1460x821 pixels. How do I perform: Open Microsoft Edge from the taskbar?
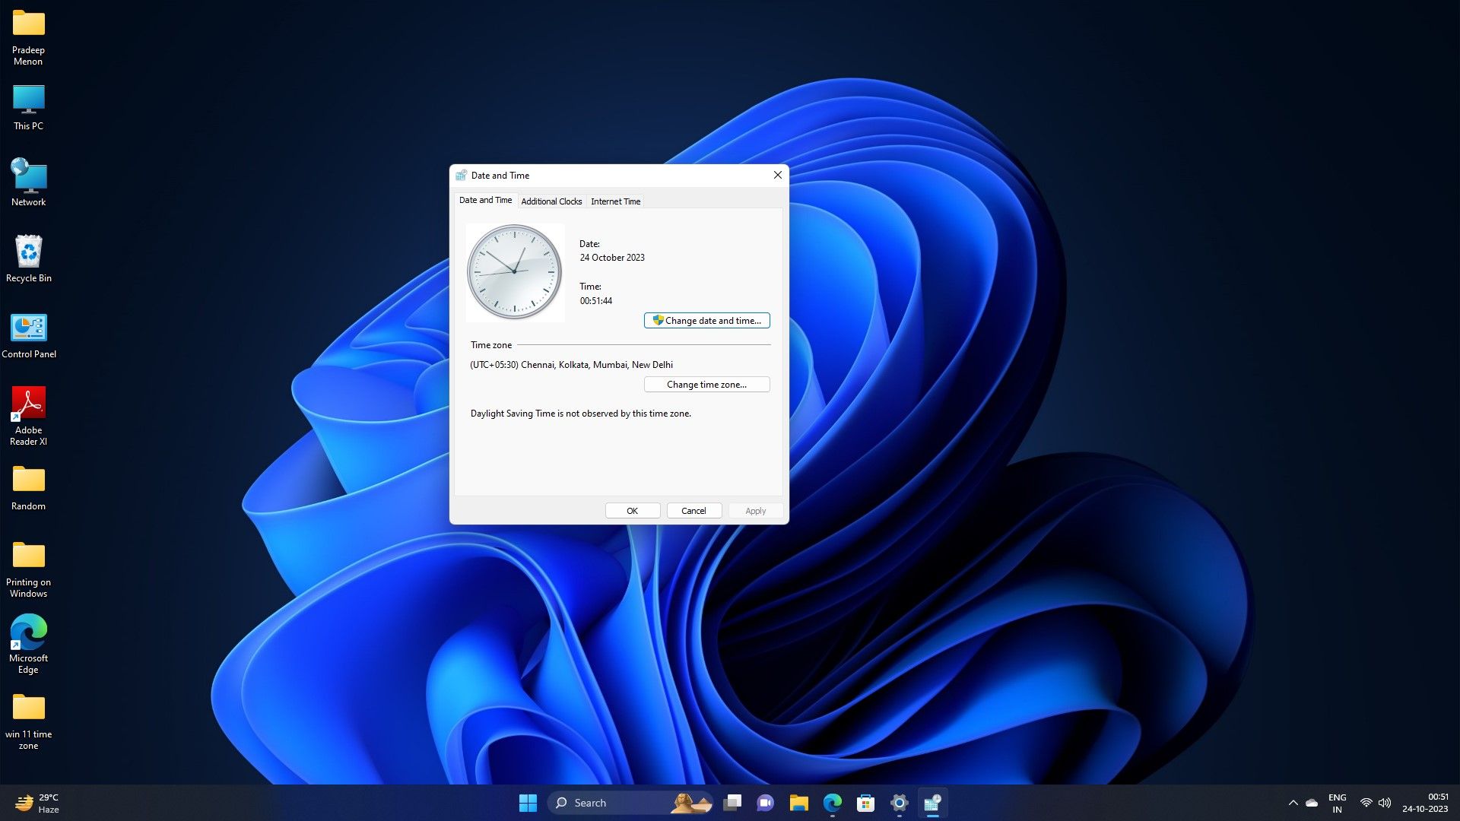click(x=832, y=803)
